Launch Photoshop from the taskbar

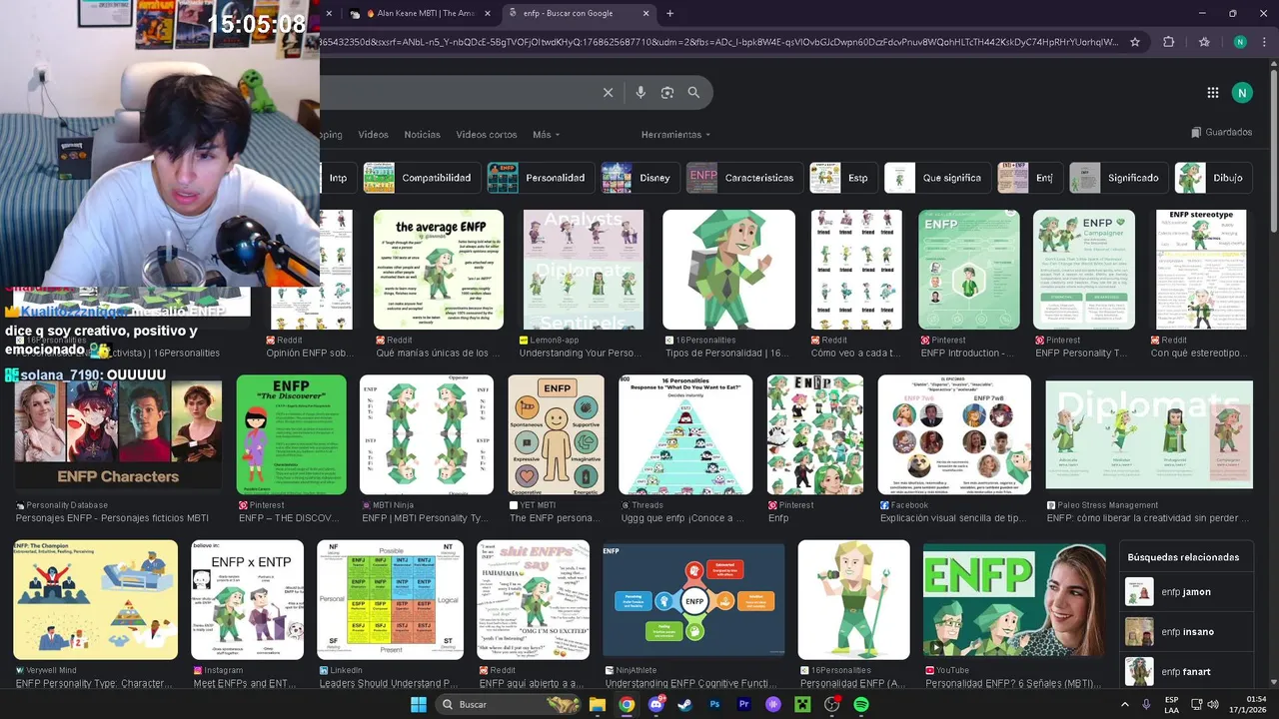tap(714, 705)
